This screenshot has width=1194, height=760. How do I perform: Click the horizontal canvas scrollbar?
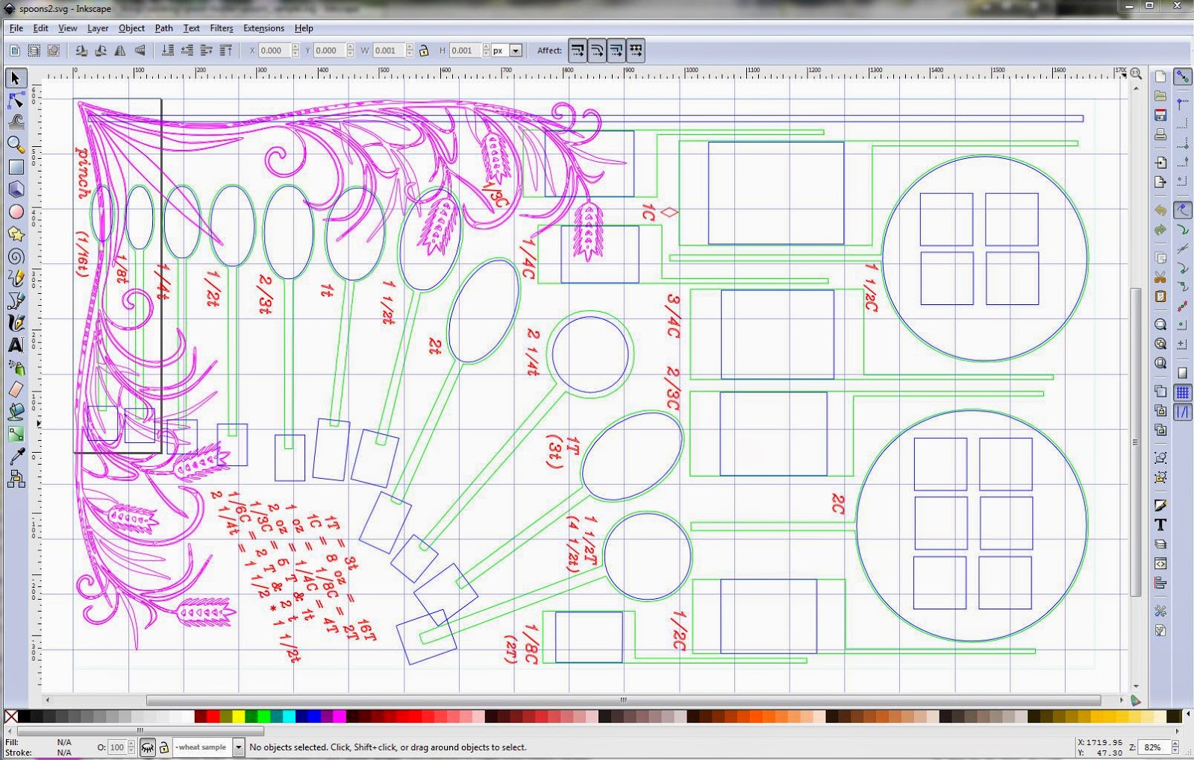[x=623, y=700]
